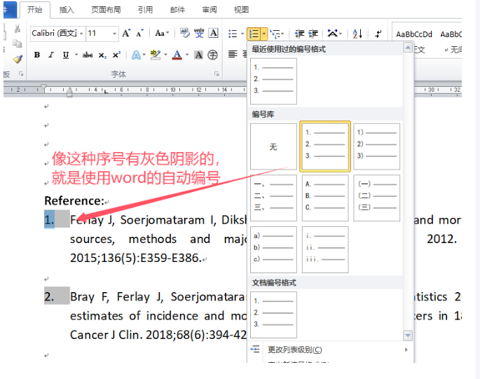Screen dimensions: 480x379
Task: Toggle Italic formatting
Action: click(51, 55)
